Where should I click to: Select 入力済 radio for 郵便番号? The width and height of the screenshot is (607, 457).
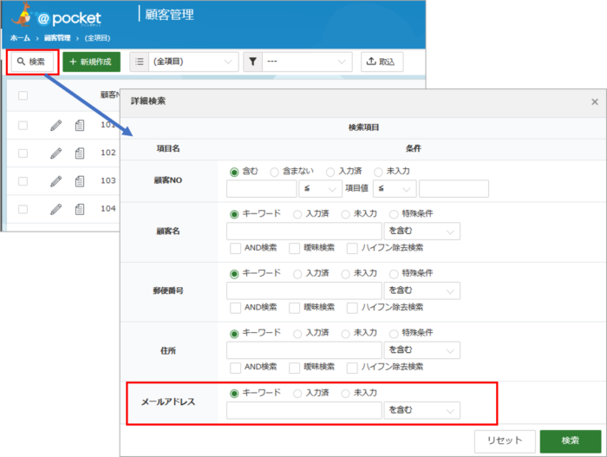click(297, 274)
